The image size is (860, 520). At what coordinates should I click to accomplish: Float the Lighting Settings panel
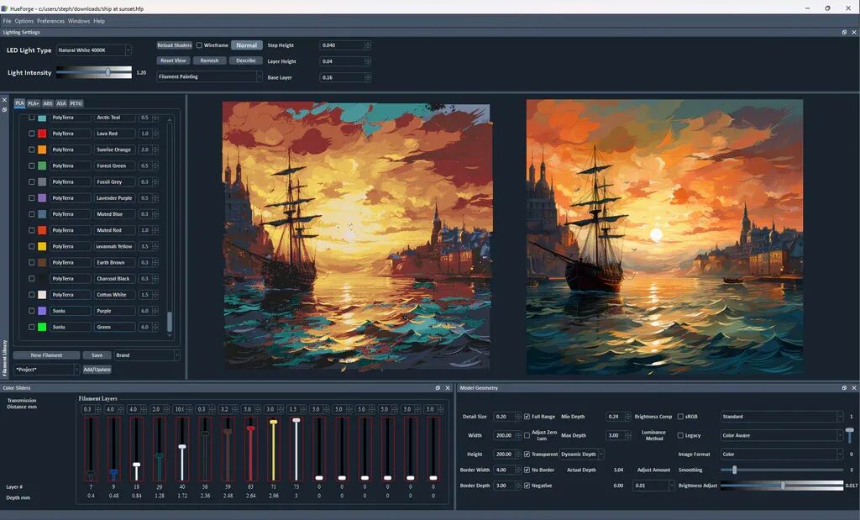click(844, 32)
